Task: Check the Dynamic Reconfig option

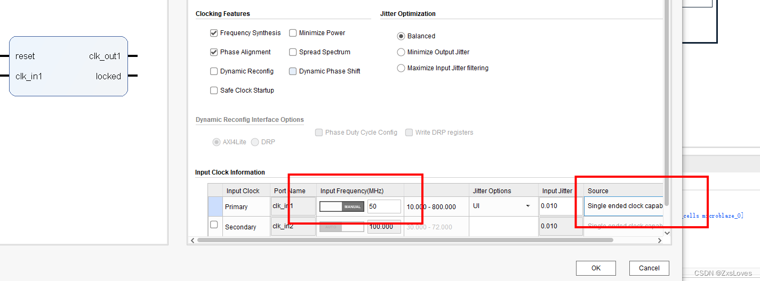Action: [214, 71]
